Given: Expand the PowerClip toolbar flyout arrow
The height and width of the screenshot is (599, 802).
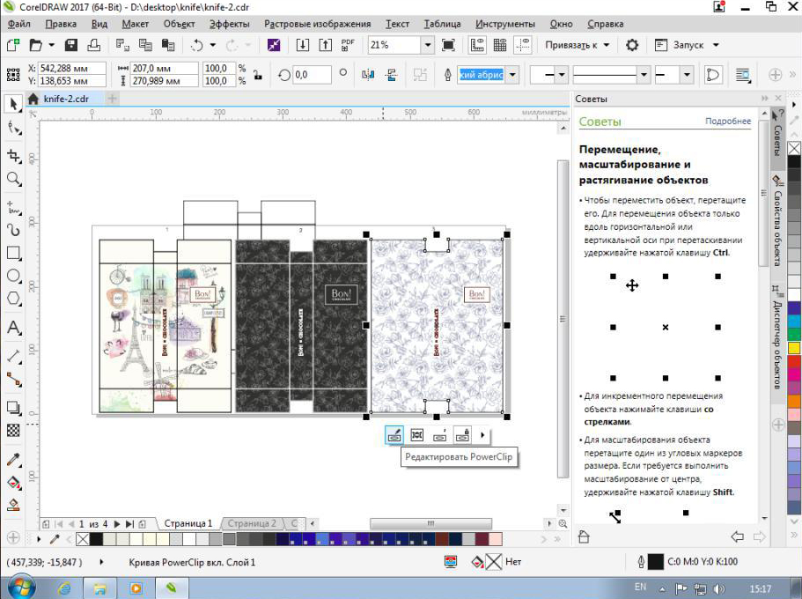Looking at the screenshot, I should click(x=482, y=435).
